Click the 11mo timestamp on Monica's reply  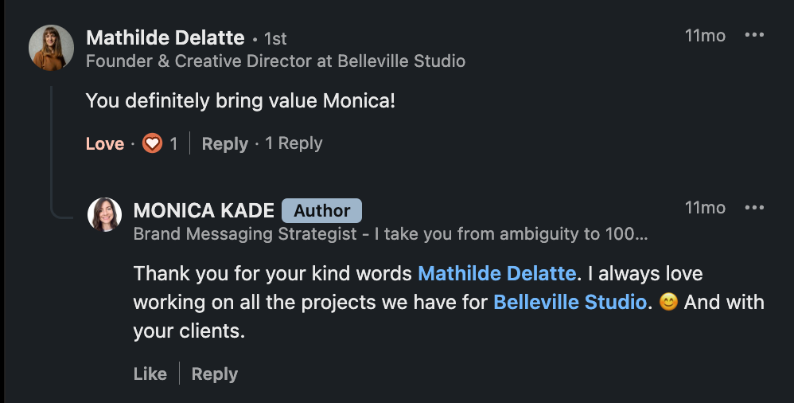click(x=705, y=208)
